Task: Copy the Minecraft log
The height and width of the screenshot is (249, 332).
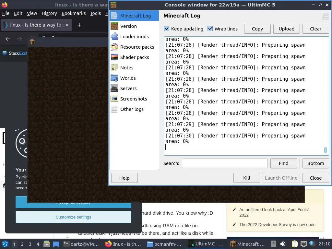Action: coord(257,29)
